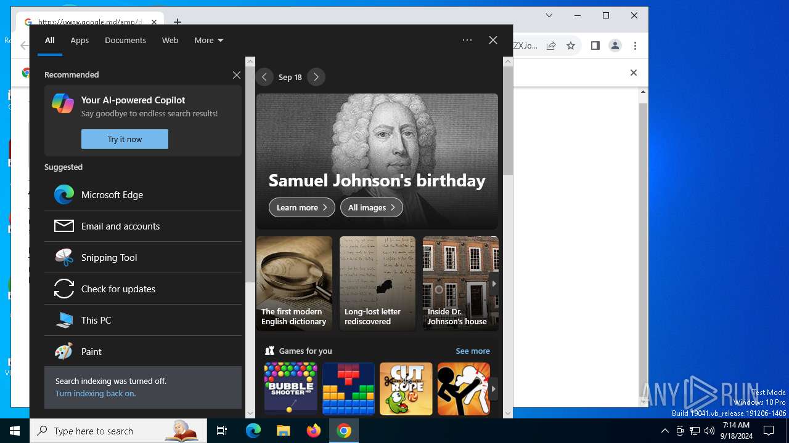Switch to the Apps tab
The height and width of the screenshot is (443, 789).
click(x=80, y=40)
